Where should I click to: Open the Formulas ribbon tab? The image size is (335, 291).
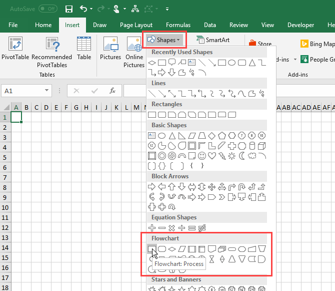(x=178, y=25)
